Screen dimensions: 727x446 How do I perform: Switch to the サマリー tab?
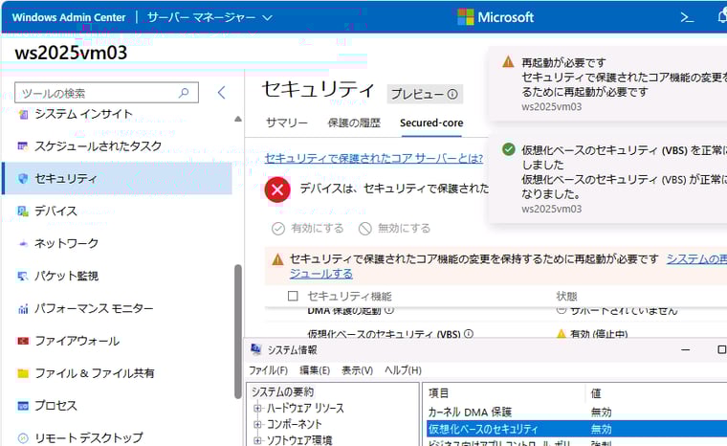pyautogui.click(x=287, y=123)
